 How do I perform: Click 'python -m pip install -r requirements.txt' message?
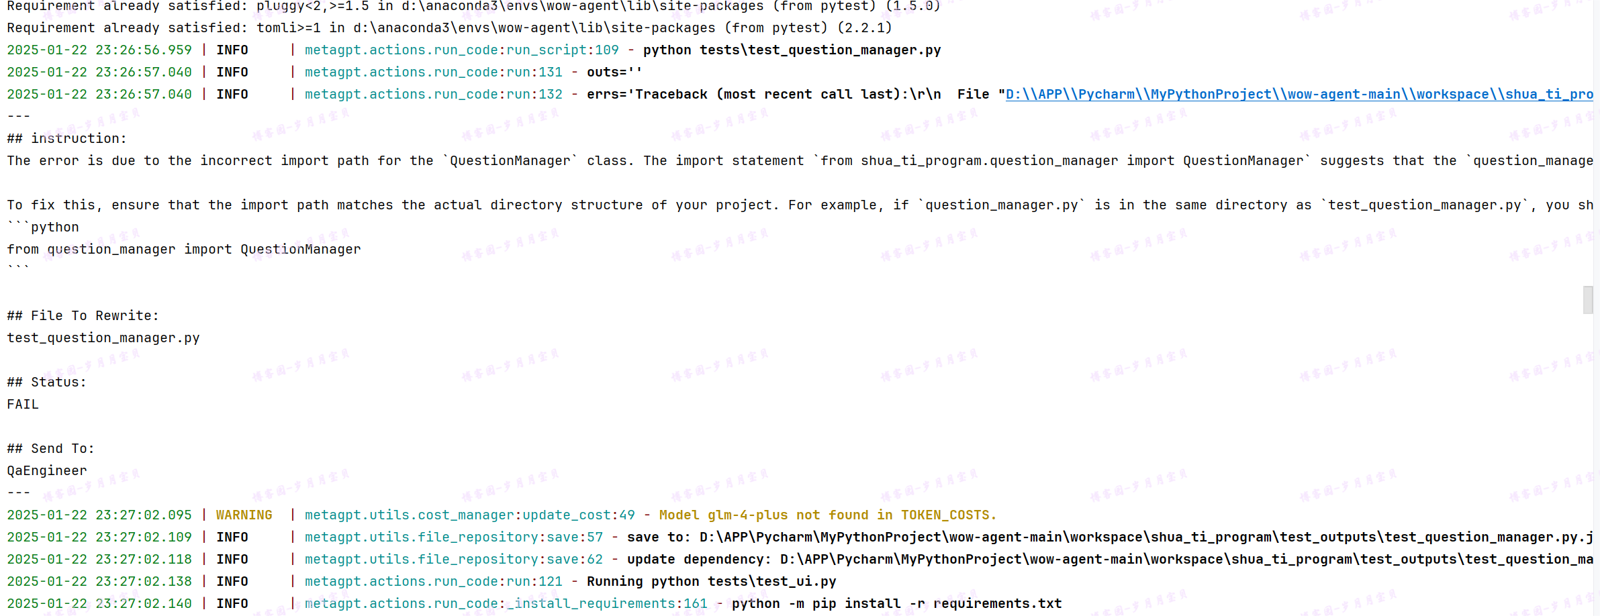[x=896, y=604]
